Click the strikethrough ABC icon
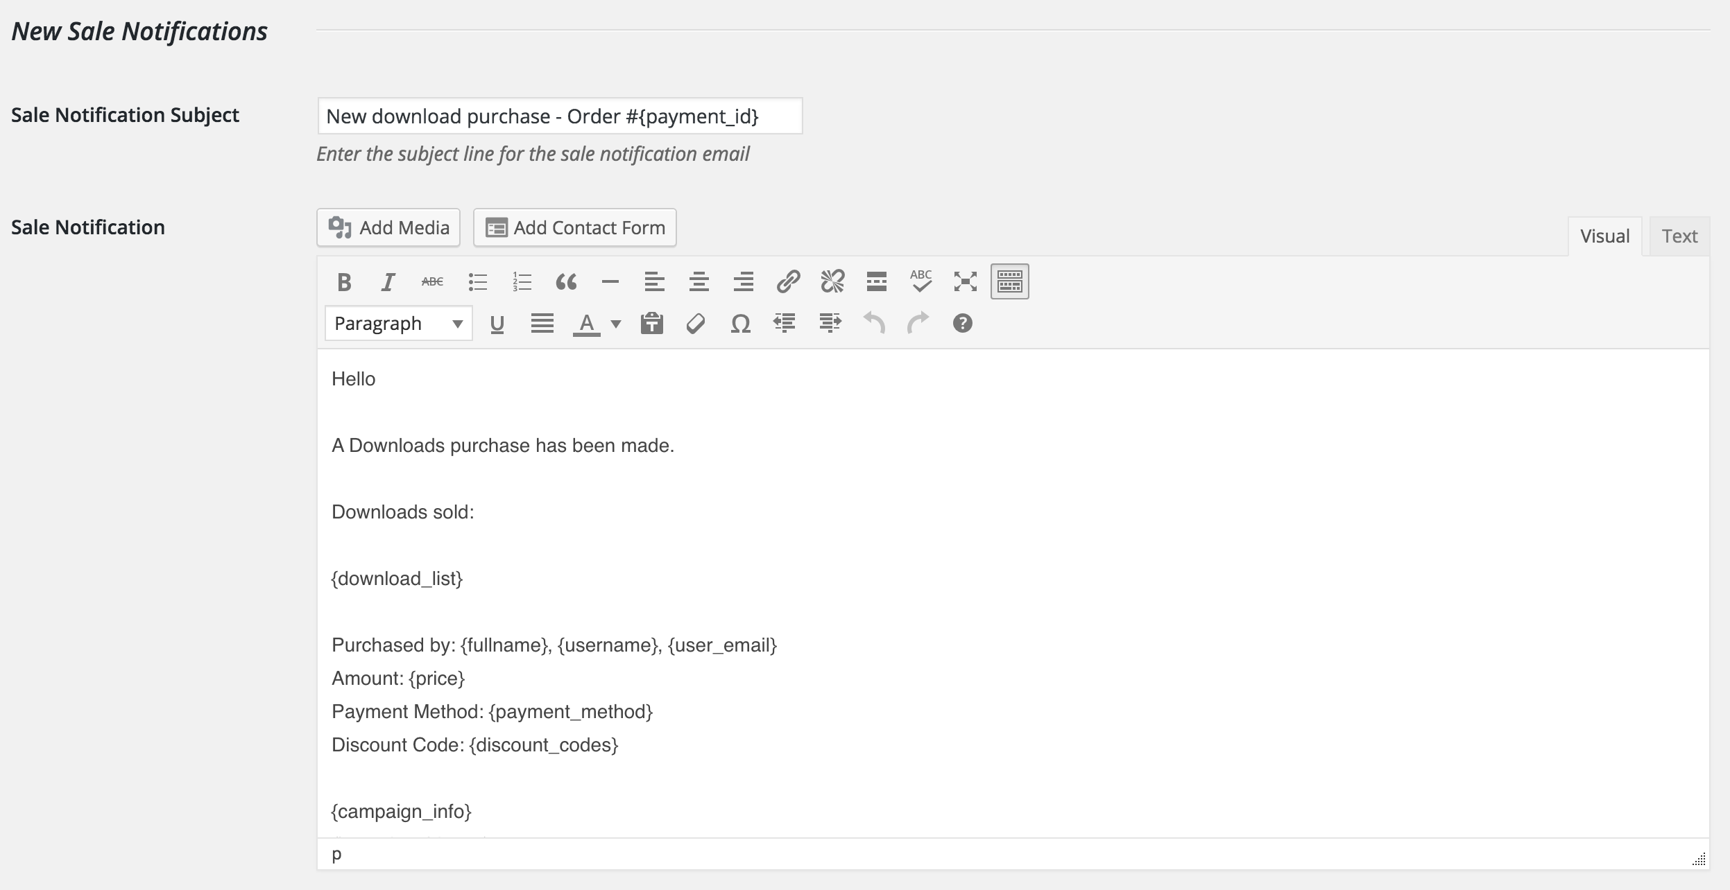 coord(432,282)
